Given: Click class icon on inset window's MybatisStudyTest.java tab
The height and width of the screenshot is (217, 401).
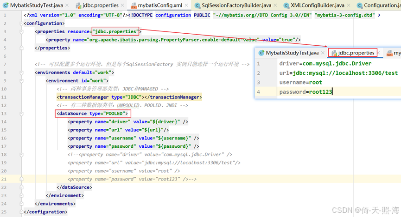Looking at the screenshot, I should [x=261, y=53].
